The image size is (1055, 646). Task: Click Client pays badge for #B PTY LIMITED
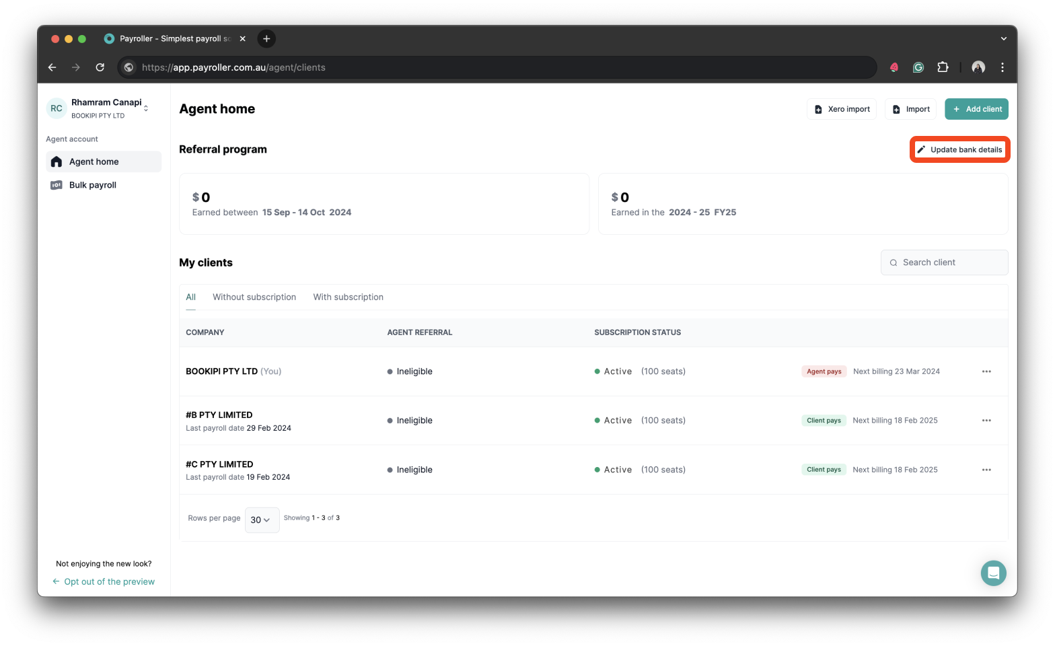point(824,421)
